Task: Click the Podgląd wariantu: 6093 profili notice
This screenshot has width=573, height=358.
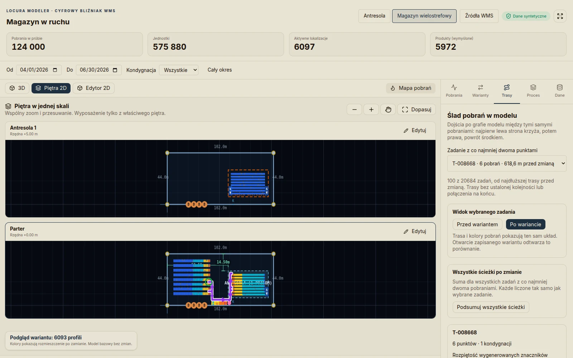Action: [71, 340]
